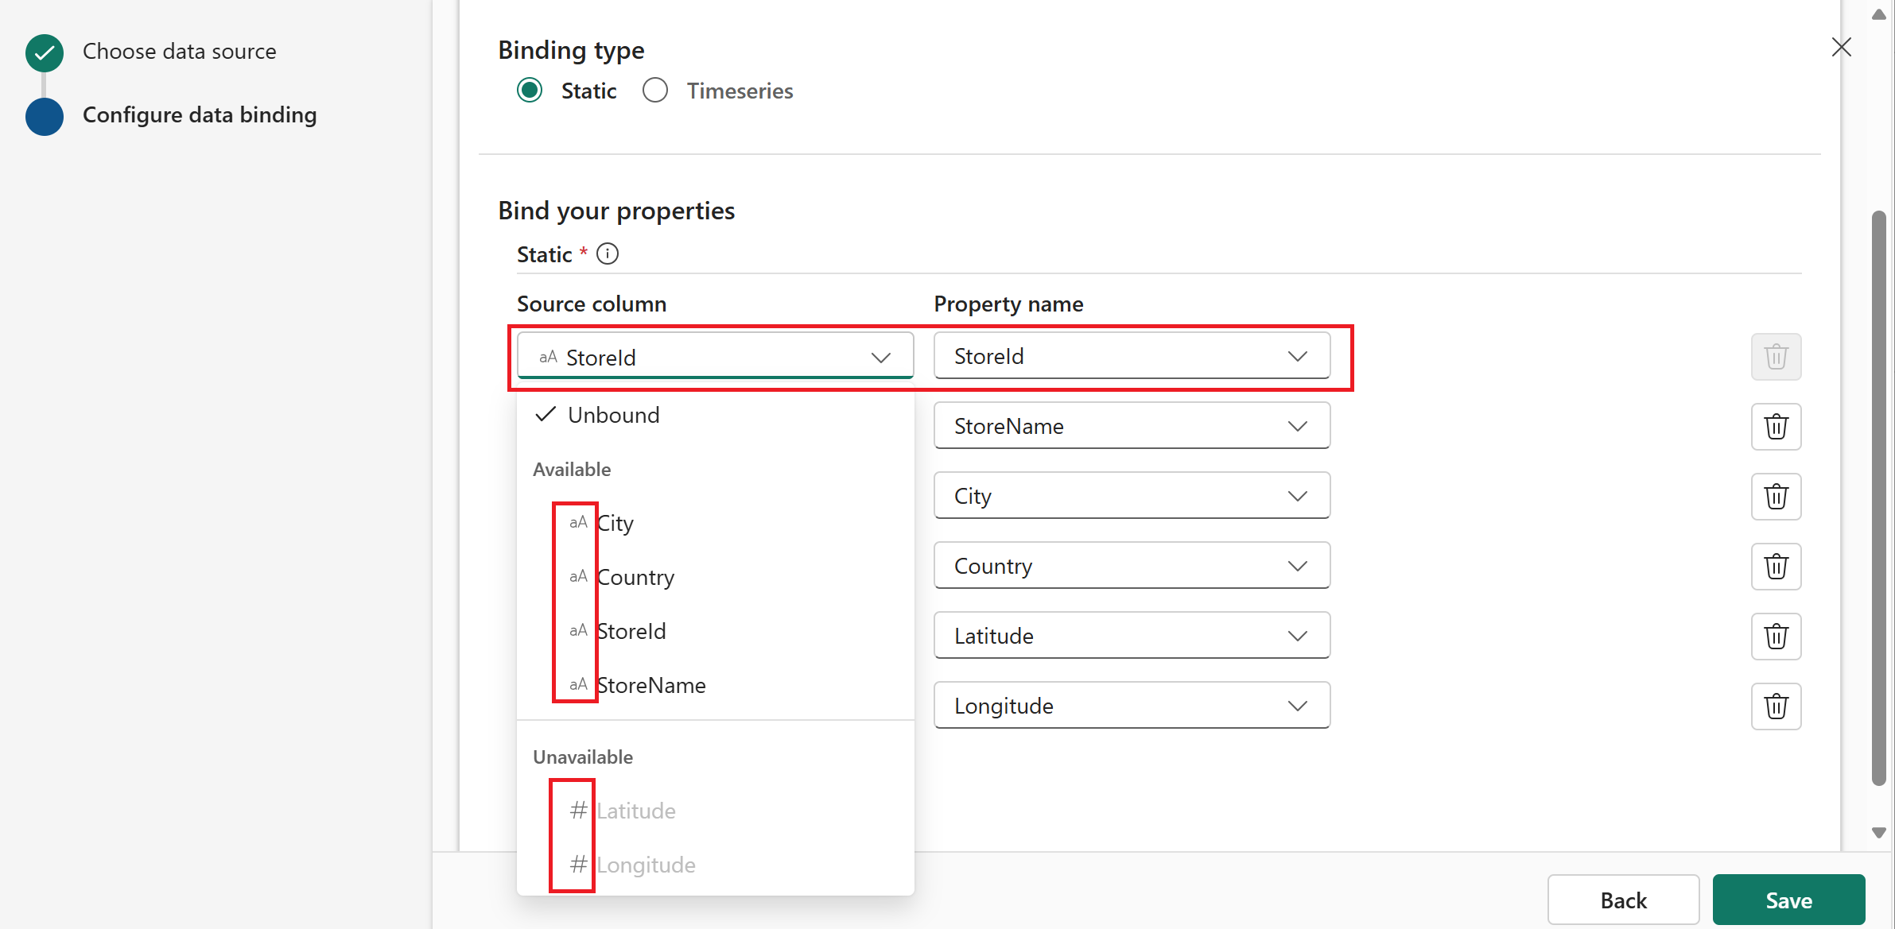Open the Longitude property name dropdown
Screen dimensions: 1895x929
tap(1130, 706)
